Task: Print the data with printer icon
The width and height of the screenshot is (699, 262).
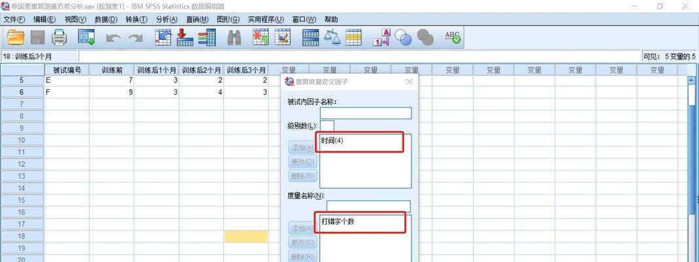Action: pos(60,37)
